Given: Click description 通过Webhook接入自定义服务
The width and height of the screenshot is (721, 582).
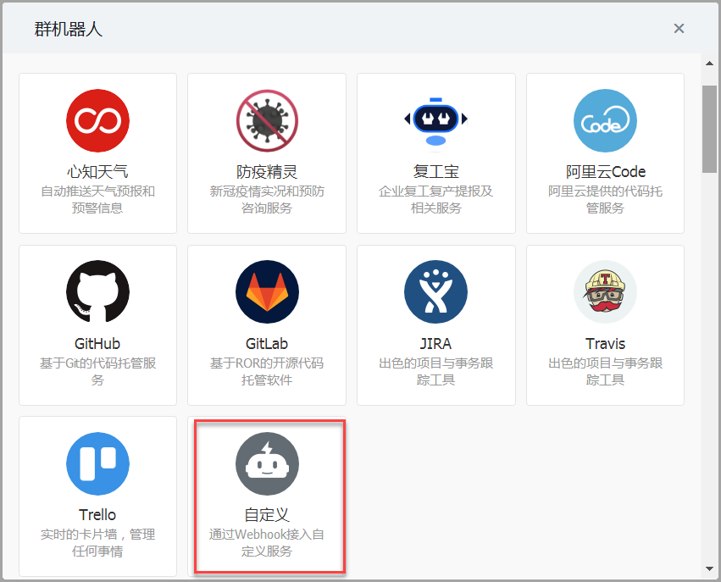Looking at the screenshot, I should click(267, 542).
